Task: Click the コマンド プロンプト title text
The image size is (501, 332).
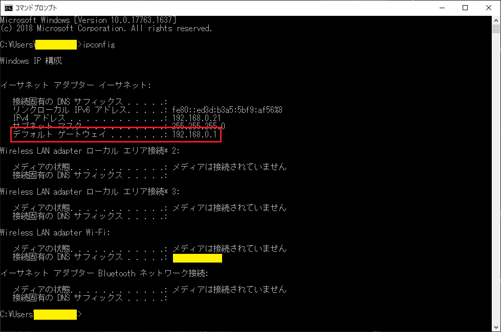Action: (x=36, y=8)
